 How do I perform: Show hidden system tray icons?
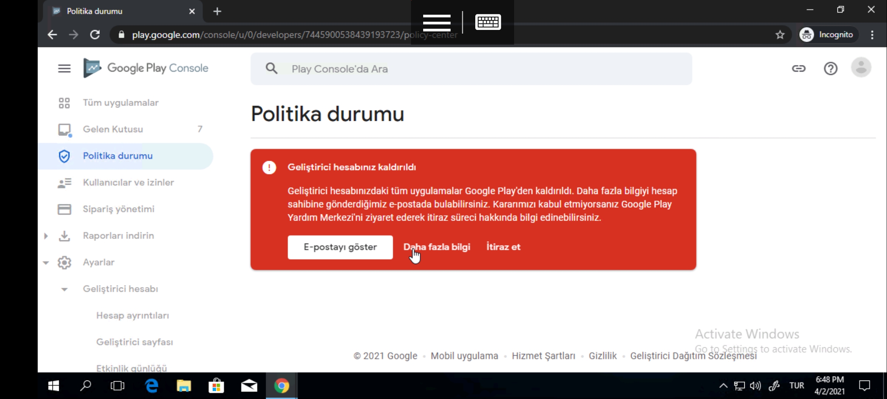tap(723, 386)
